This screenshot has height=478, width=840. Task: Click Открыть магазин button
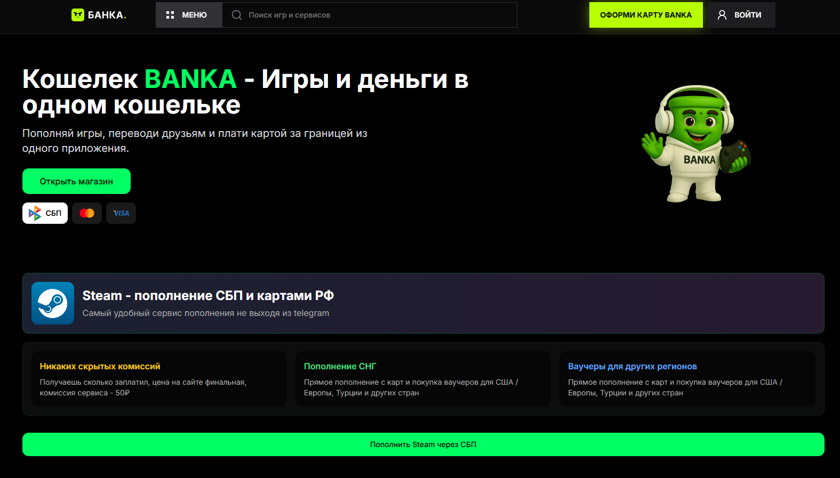[76, 181]
